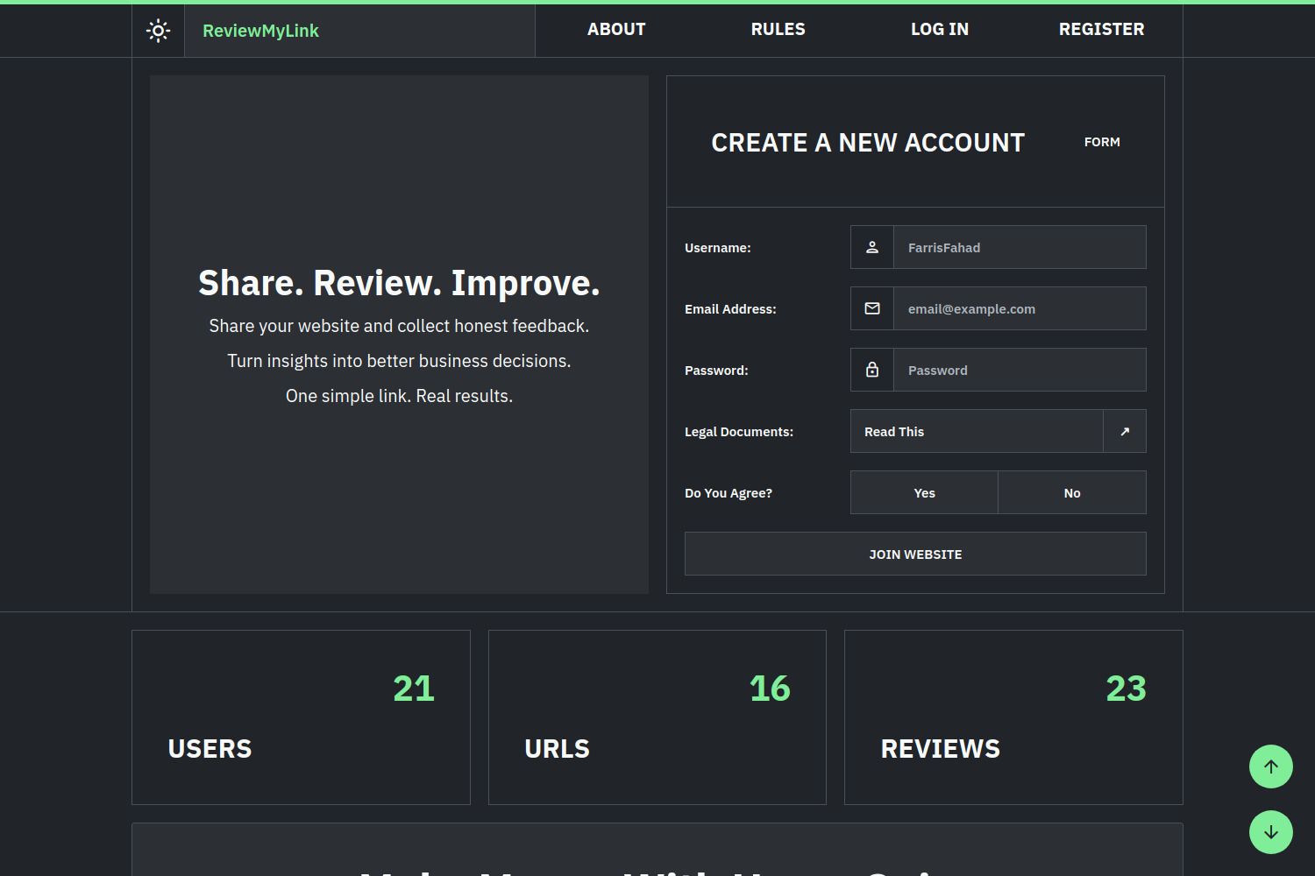Go to Log In from navigation
Viewport: 1315px width, 876px height.
tap(940, 29)
